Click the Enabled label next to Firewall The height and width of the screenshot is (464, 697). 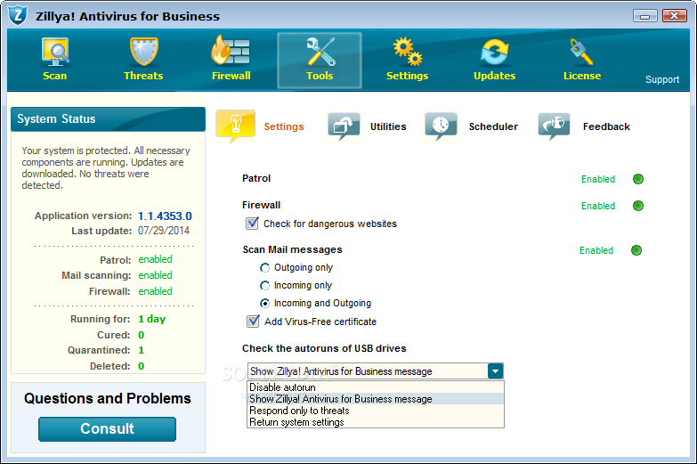598,206
